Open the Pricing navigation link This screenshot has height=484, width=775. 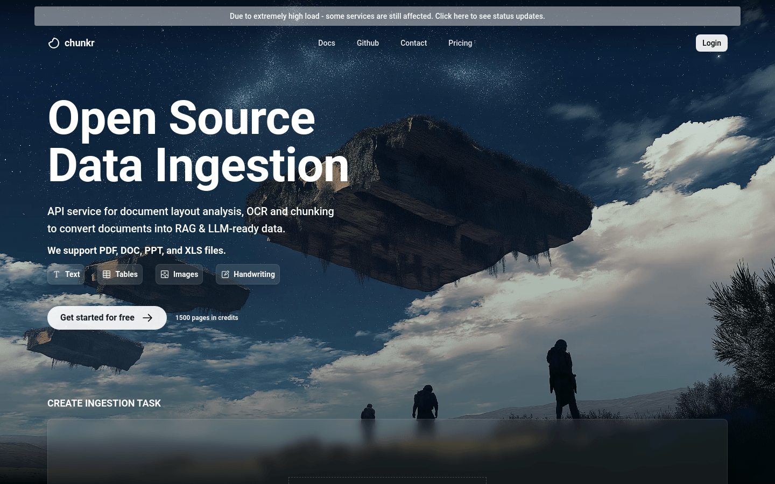pos(460,43)
